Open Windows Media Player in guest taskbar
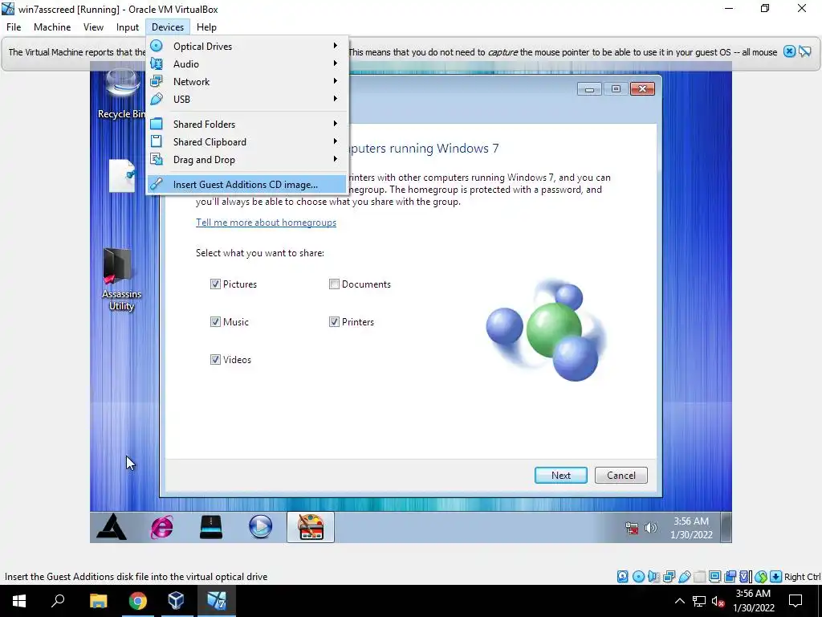Viewport: 822px width, 617px height. (x=261, y=527)
